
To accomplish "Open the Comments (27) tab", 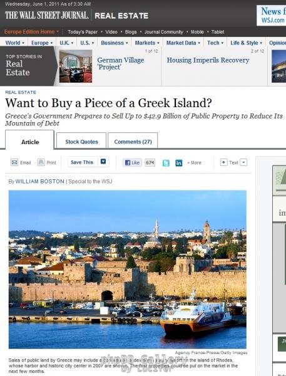I will (x=133, y=141).
